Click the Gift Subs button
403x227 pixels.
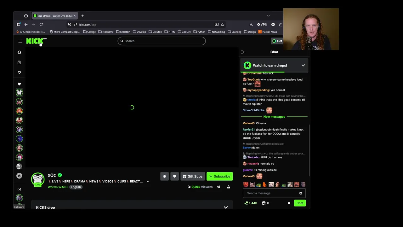(x=192, y=177)
